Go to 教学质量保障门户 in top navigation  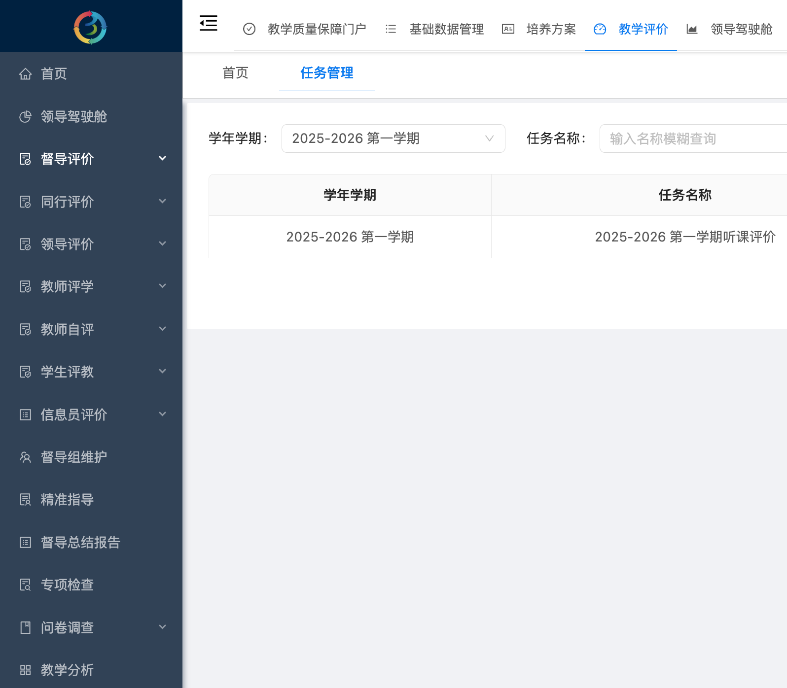click(x=317, y=30)
